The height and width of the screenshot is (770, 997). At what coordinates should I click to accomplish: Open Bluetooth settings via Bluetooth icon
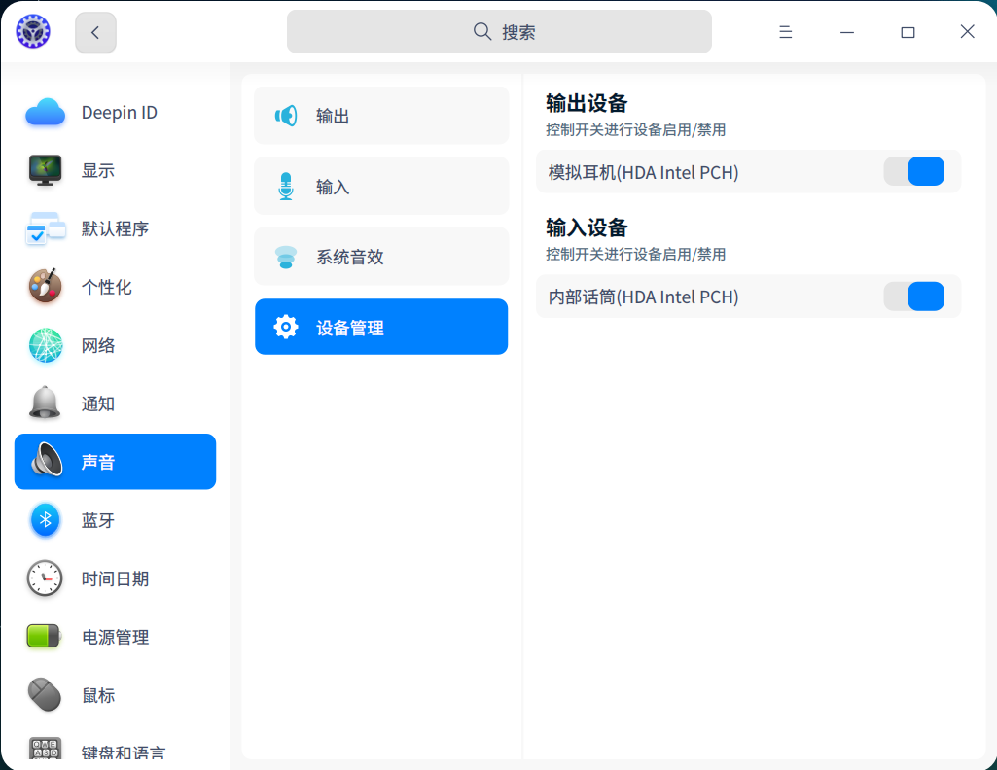(x=45, y=520)
